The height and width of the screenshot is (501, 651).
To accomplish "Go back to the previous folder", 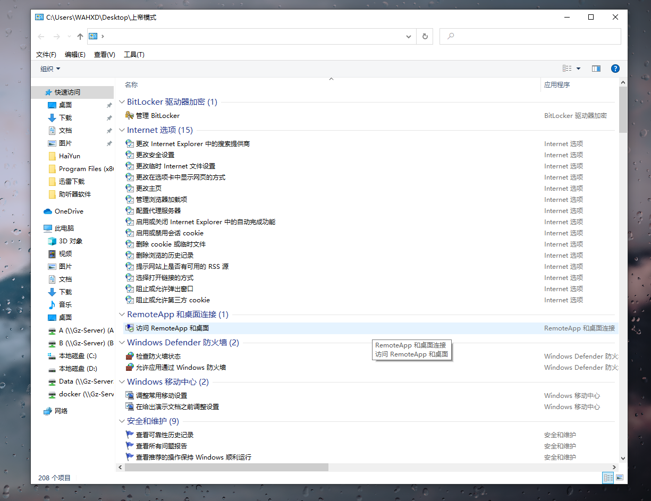I will (41, 36).
